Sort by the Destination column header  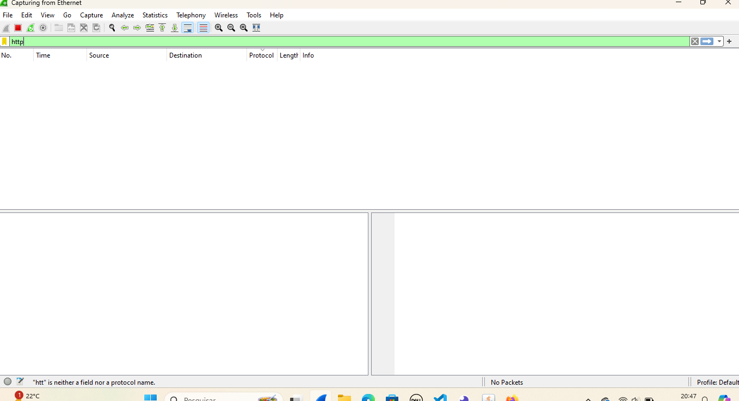pos(207,55)
